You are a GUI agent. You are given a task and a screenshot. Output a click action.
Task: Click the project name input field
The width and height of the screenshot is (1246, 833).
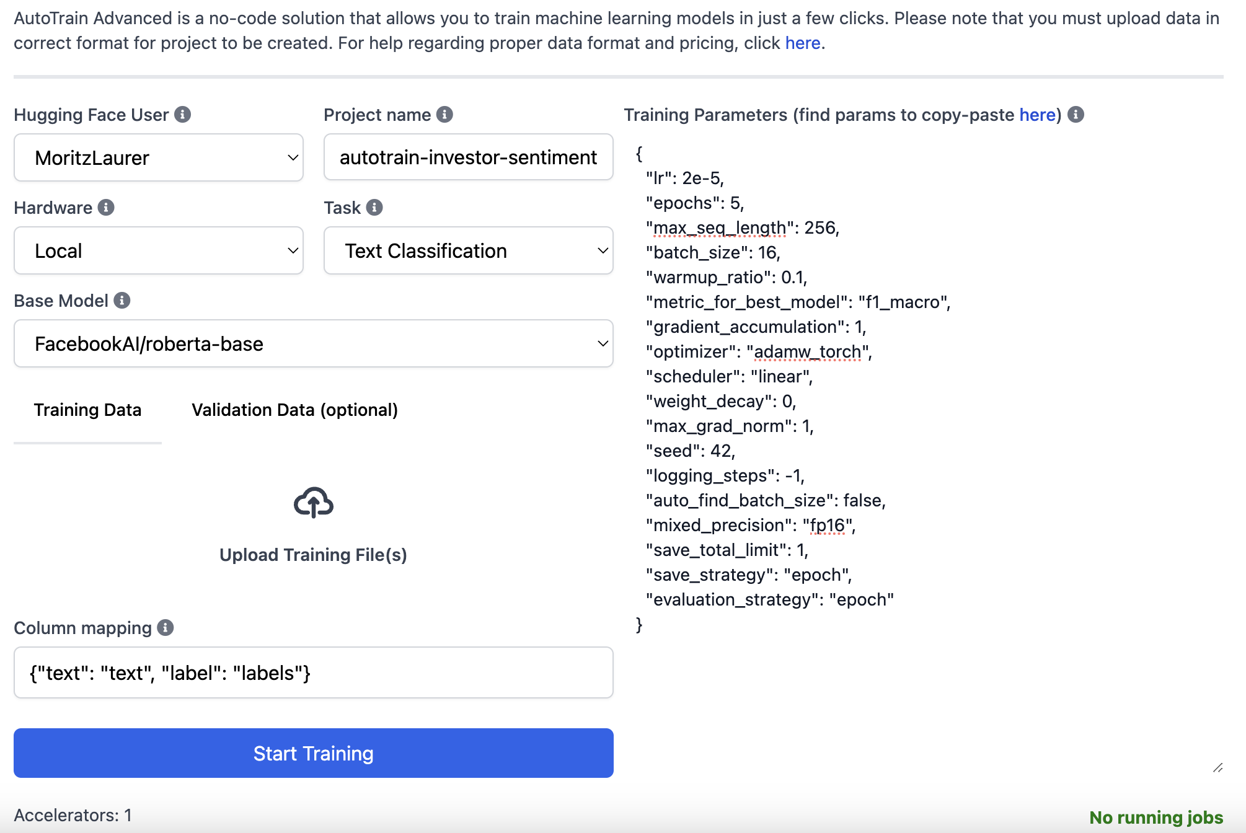tap(467, 157)
